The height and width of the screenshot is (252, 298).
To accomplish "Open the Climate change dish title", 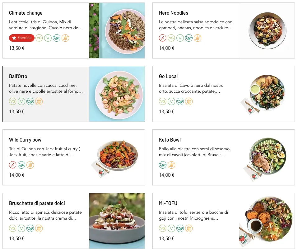I will point(26,13).
